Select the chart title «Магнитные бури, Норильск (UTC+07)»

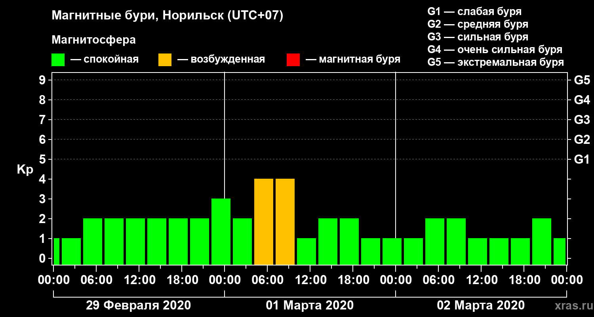coord(168,16)
